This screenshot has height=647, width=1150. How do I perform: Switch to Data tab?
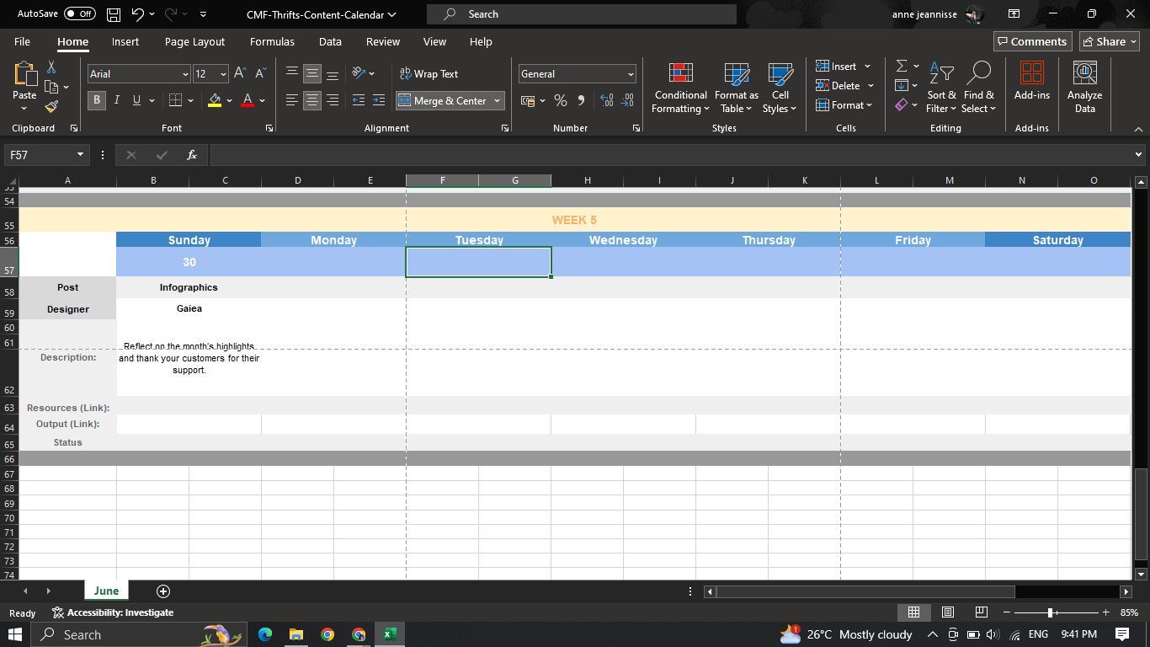pos(330,41)
